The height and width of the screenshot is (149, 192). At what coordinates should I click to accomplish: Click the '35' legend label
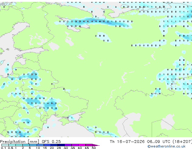(73, 148)
